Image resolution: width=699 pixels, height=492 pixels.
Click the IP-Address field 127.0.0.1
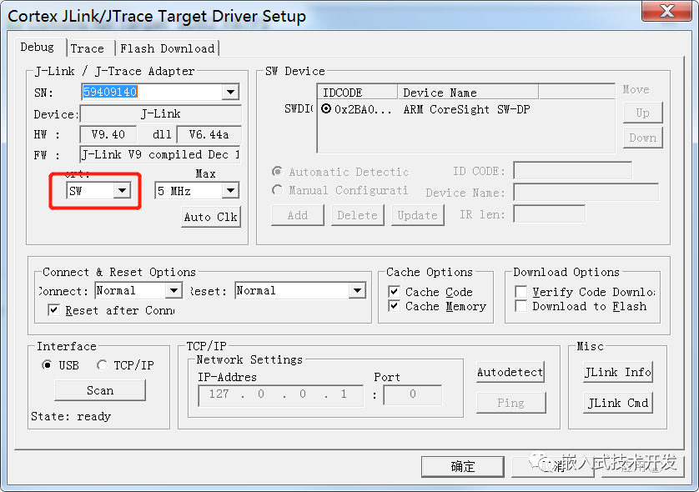(x=281, y=395)
